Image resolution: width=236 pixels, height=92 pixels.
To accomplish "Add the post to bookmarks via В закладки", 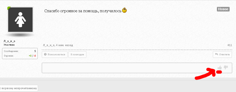I will point(77,55).
